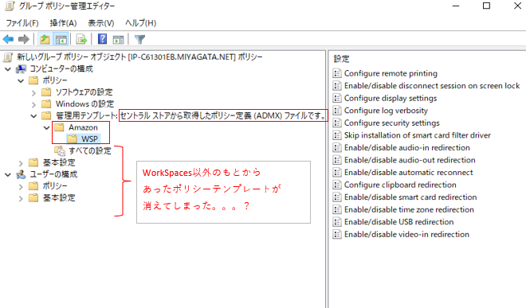526x308 pixels.
Task: Collapse the ユーザーの構成 node
Action: (8, 175)
